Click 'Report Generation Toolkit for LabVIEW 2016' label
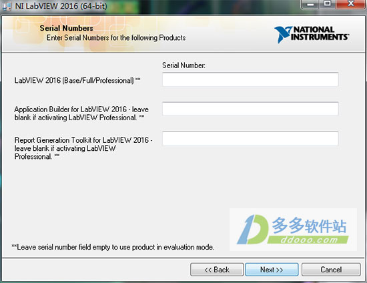367x283 pixels. pos(83,148)
